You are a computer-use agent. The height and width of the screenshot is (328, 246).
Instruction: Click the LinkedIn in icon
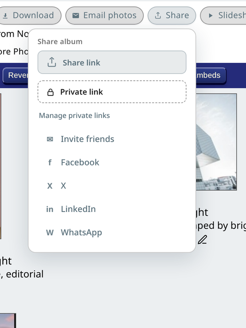click(50, 209)
